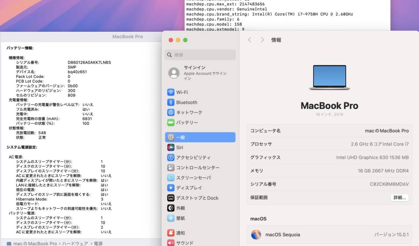Click サインイン Apple Account sign-in
This screenshot has width=419, height=246.
(x=195, y=68)
